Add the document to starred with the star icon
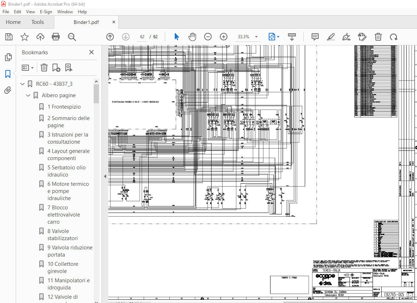 click(24, 37)
